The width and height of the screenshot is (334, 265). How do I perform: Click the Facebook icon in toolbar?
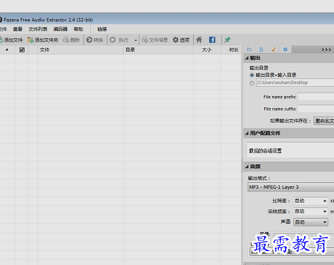pos(212,40)
